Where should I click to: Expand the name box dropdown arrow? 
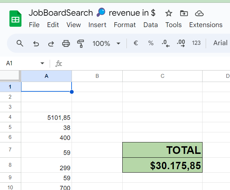click(x=42, y=63)
